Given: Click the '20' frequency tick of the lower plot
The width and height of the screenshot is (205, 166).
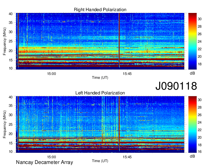Looking at the screenshot, I should [x=11, y=134].
